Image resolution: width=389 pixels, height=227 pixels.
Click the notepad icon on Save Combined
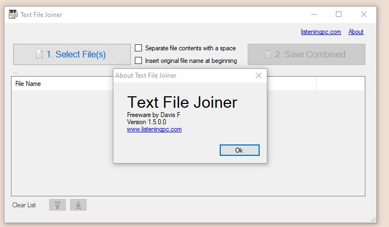[268, 55]
